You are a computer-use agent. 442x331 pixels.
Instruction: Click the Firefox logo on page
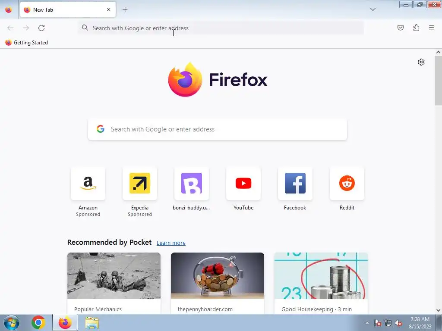(218, 80)
